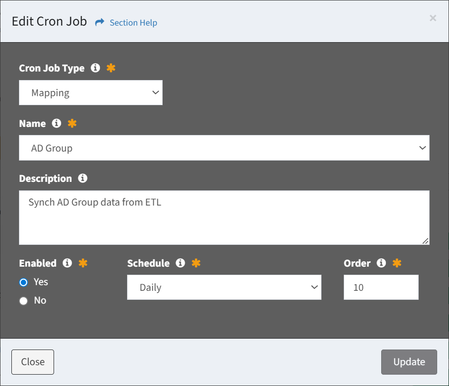Select the Yes radio button for Enabled
The height and width of the screenshot is (386, 449).
24,282
